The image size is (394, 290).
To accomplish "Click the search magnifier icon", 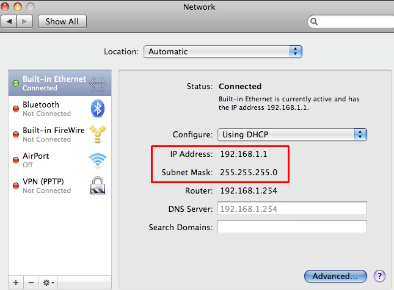I will (x=314, y=21).
